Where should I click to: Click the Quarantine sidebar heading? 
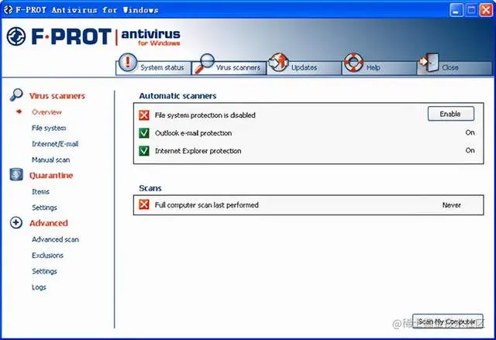point(51,175)
